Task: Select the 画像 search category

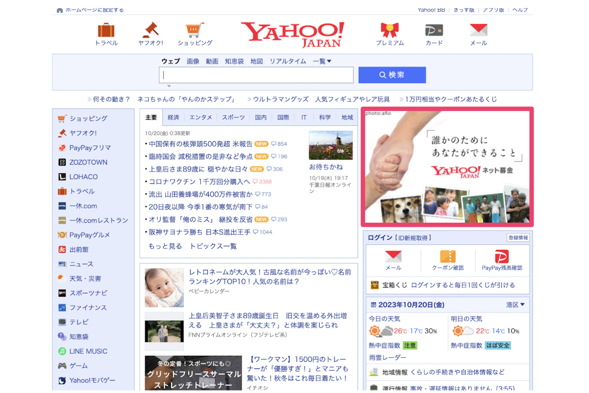Action: point(193,61)
